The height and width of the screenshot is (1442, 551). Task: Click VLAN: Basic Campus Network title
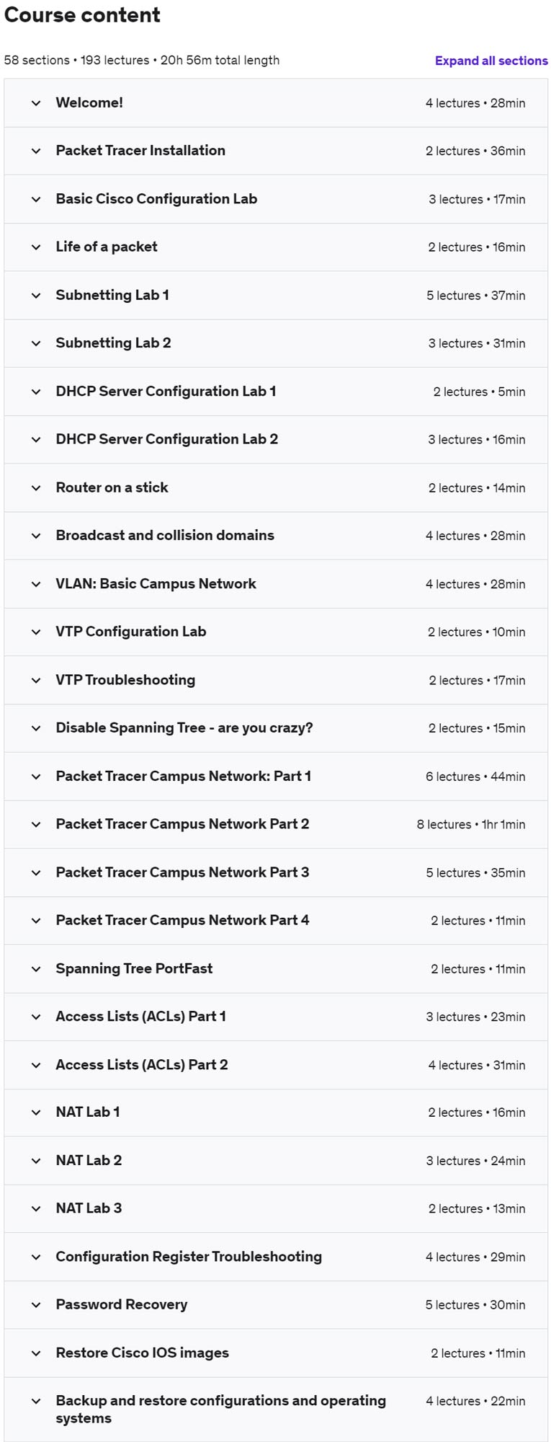156,583
